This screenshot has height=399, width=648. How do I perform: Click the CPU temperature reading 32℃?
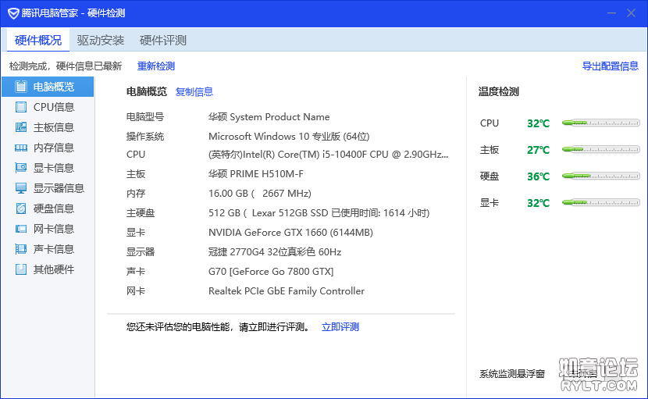538,123
